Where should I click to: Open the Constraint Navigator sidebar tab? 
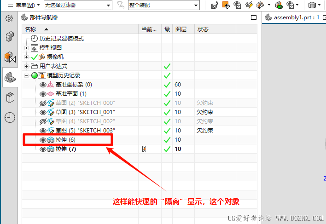pyautogui.click(x=10, y=57)
